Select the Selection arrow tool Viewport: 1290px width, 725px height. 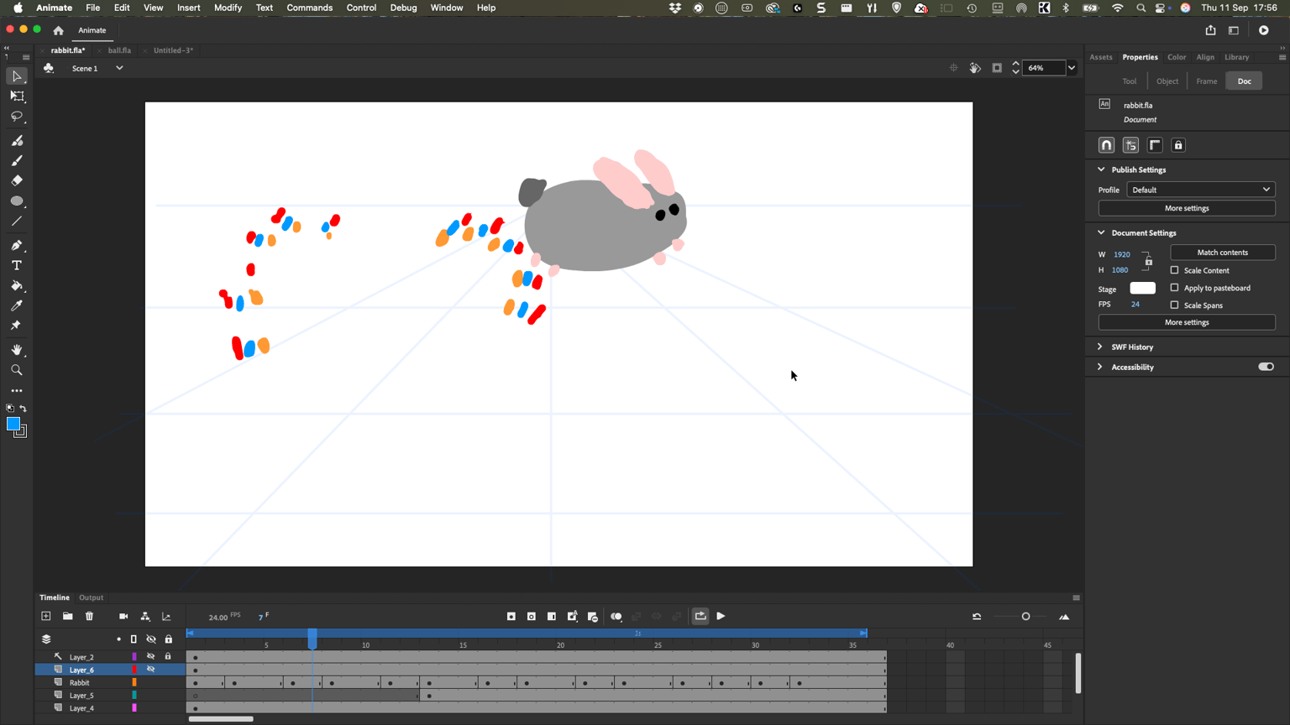[17, 76]
